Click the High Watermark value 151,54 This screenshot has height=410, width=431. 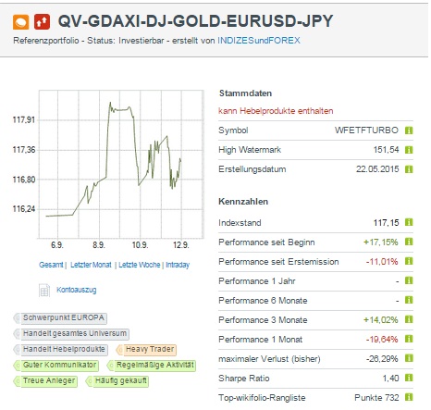point(386,150)
